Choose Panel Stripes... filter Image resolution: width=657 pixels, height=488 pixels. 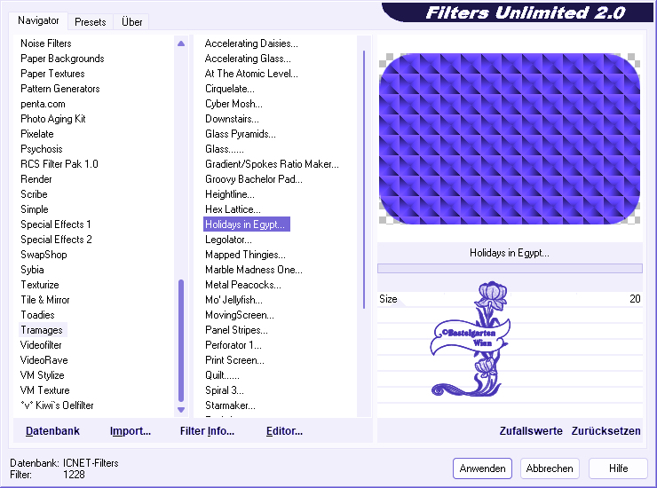(236, 330)
